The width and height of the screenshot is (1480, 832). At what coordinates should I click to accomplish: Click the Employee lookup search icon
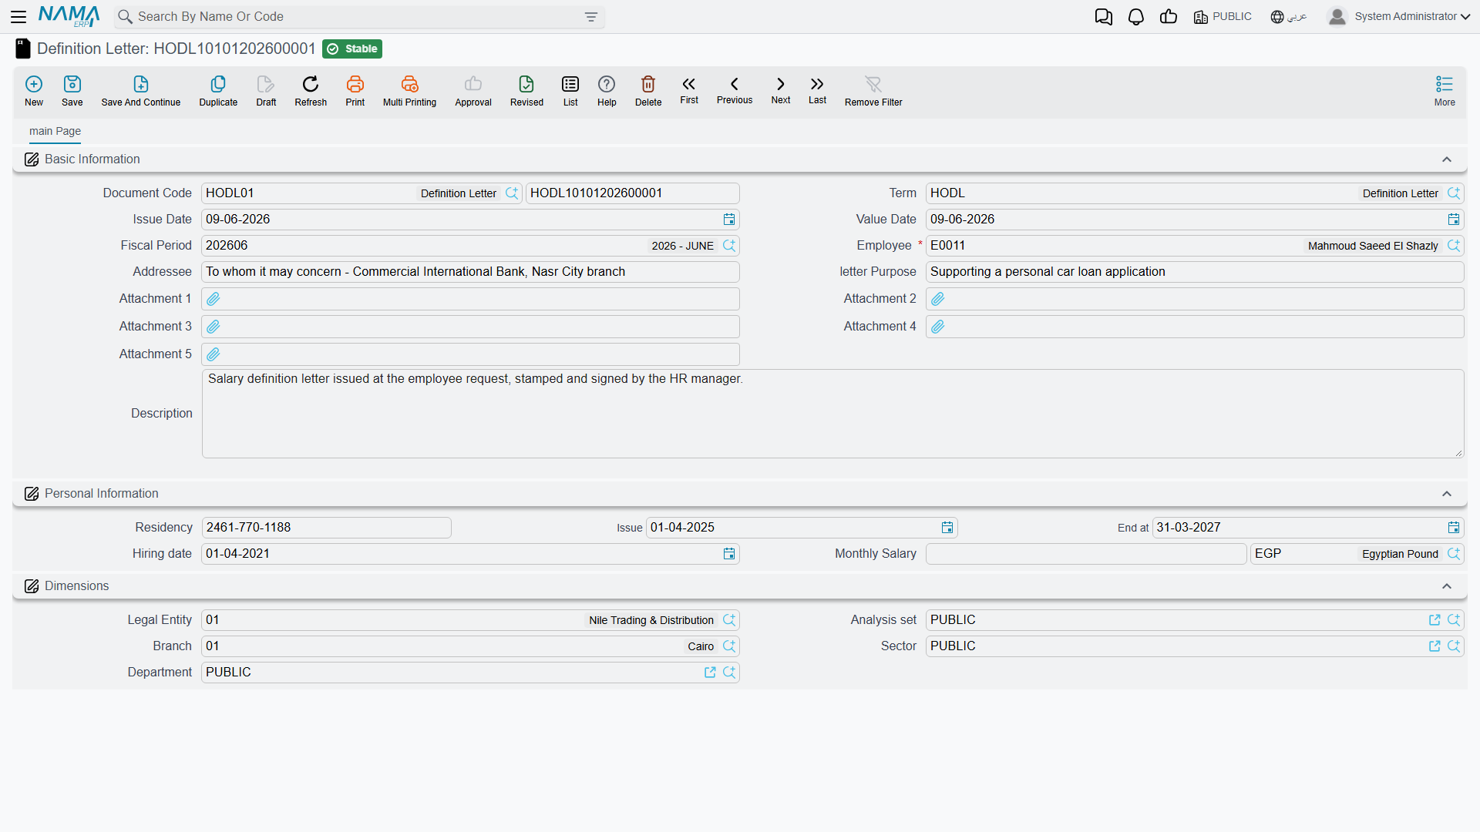pyautogui.click(x=1454, y=246)
